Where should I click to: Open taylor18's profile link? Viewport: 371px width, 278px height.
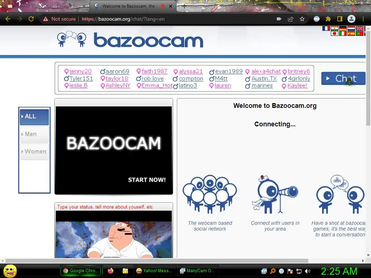pos(117,79)
